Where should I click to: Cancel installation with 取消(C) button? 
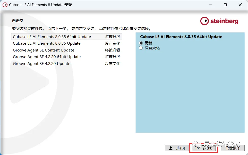pos(233,148)
